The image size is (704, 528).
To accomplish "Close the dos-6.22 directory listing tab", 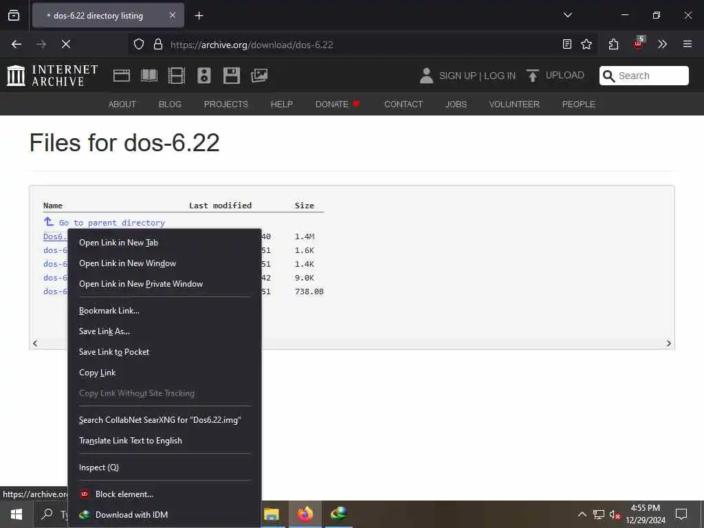I will (x=173, y=15).
